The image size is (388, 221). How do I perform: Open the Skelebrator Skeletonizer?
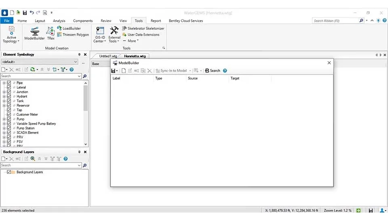pos(143,29)
